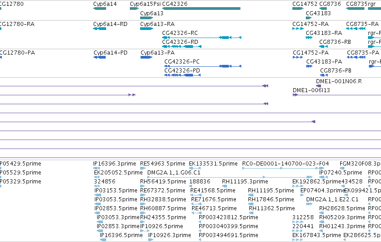Select the CG14752-RA transcript label

click(311, 24)
